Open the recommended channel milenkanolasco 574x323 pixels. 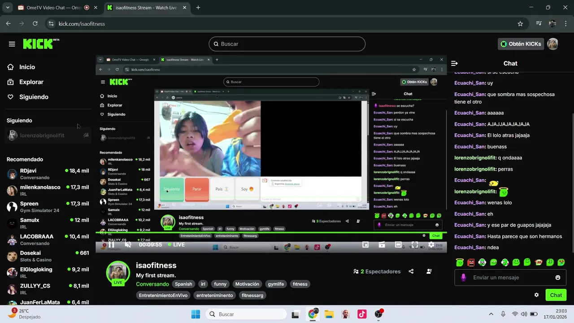[48, 190]
